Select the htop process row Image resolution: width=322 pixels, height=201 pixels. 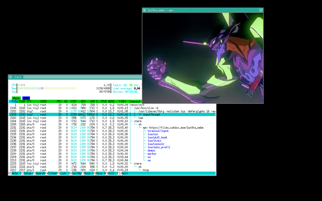coord(112,170)
